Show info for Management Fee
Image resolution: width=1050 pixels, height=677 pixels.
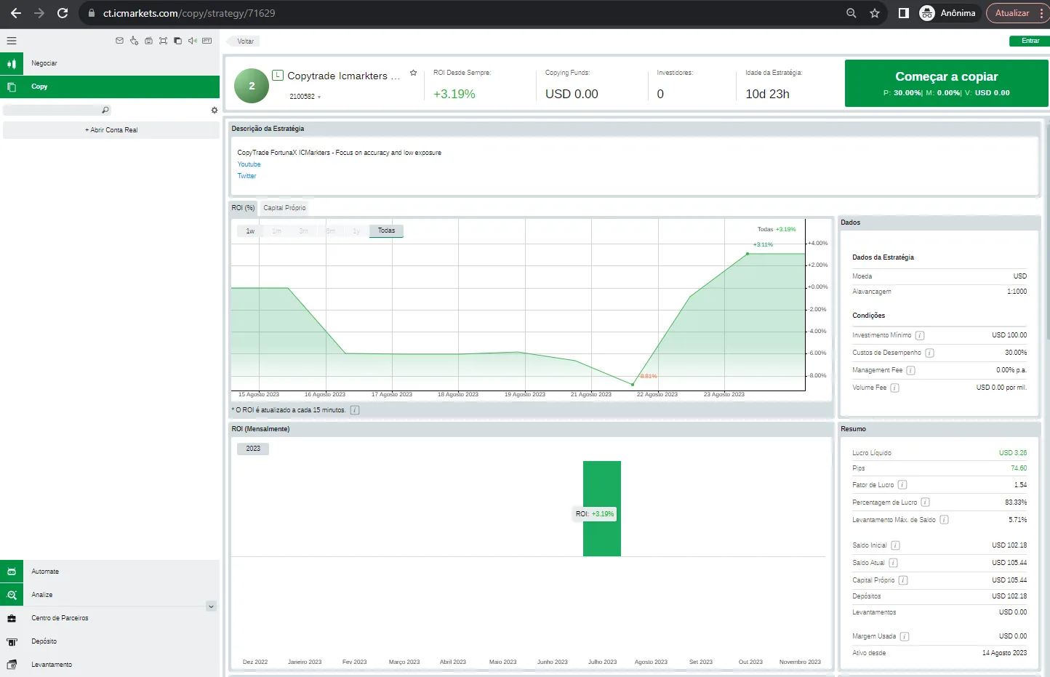(x=910, y=370)
